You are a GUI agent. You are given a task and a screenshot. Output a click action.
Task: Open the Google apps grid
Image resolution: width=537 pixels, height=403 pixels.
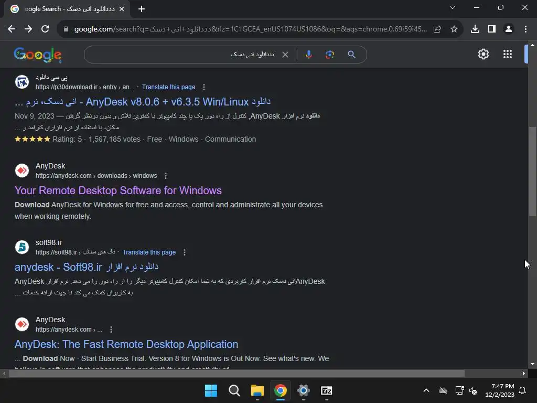(x=508, y=54)
